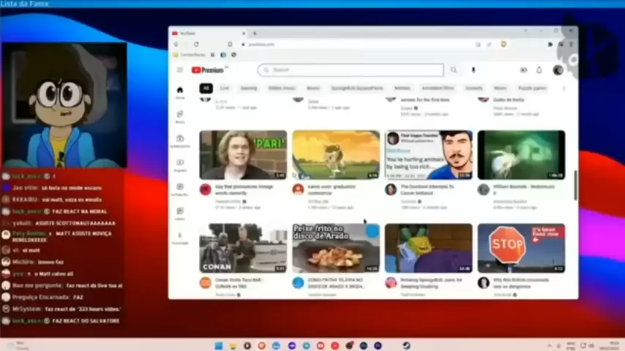
Task: Click the YouTube Premium logo
Action: tap(208, 70)
